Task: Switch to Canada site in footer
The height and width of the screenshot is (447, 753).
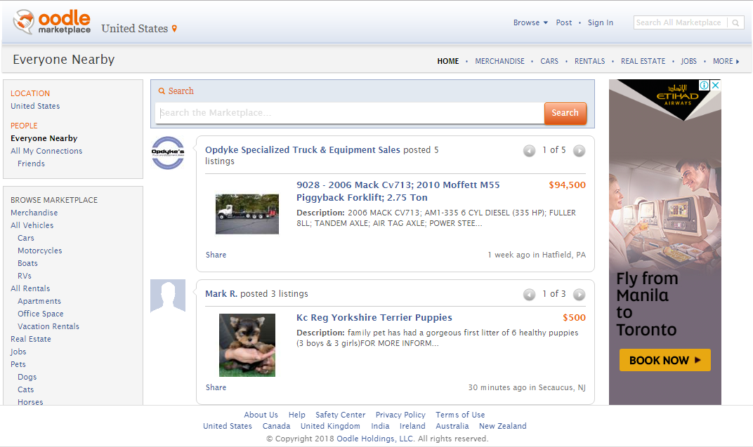Action: [x=276, y=426]
